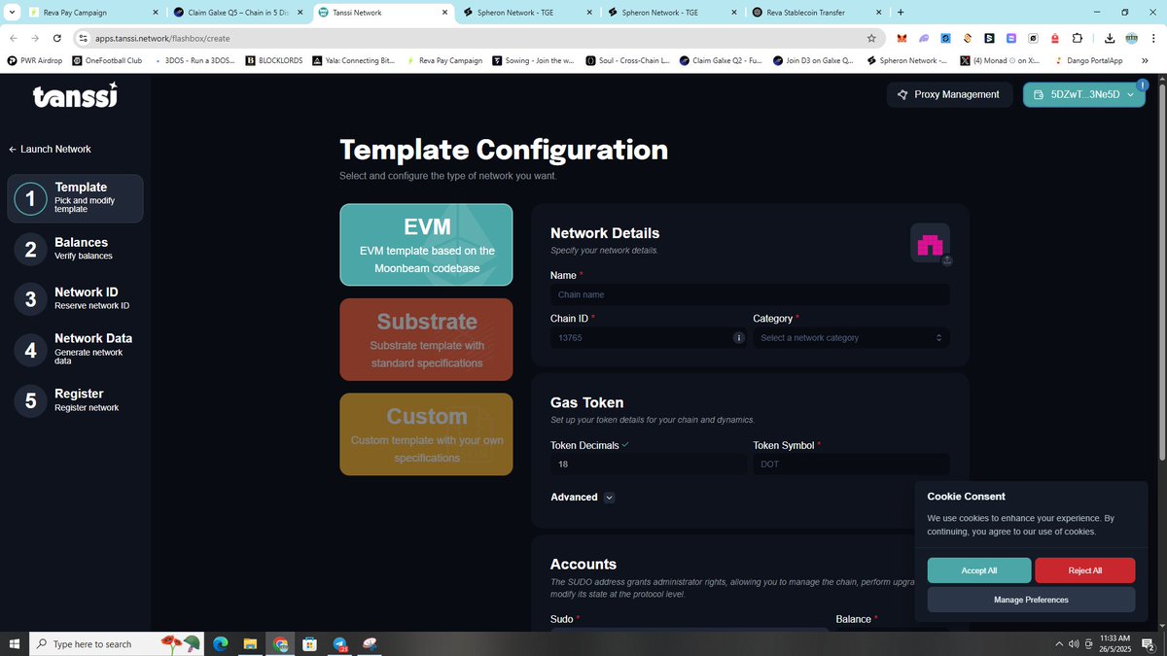Image resolution: width=1167 pixels, height=656 pixels.
Task: Go to step 2 Balances
Action: tap(76, 249)
